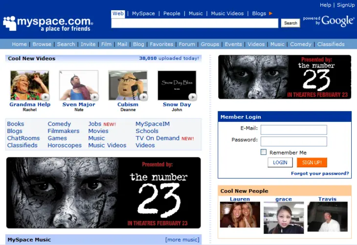The height and width of the screenshot is (245, 357).
Task: Open the Music Videos category link in list
Action: pos(107,145)
